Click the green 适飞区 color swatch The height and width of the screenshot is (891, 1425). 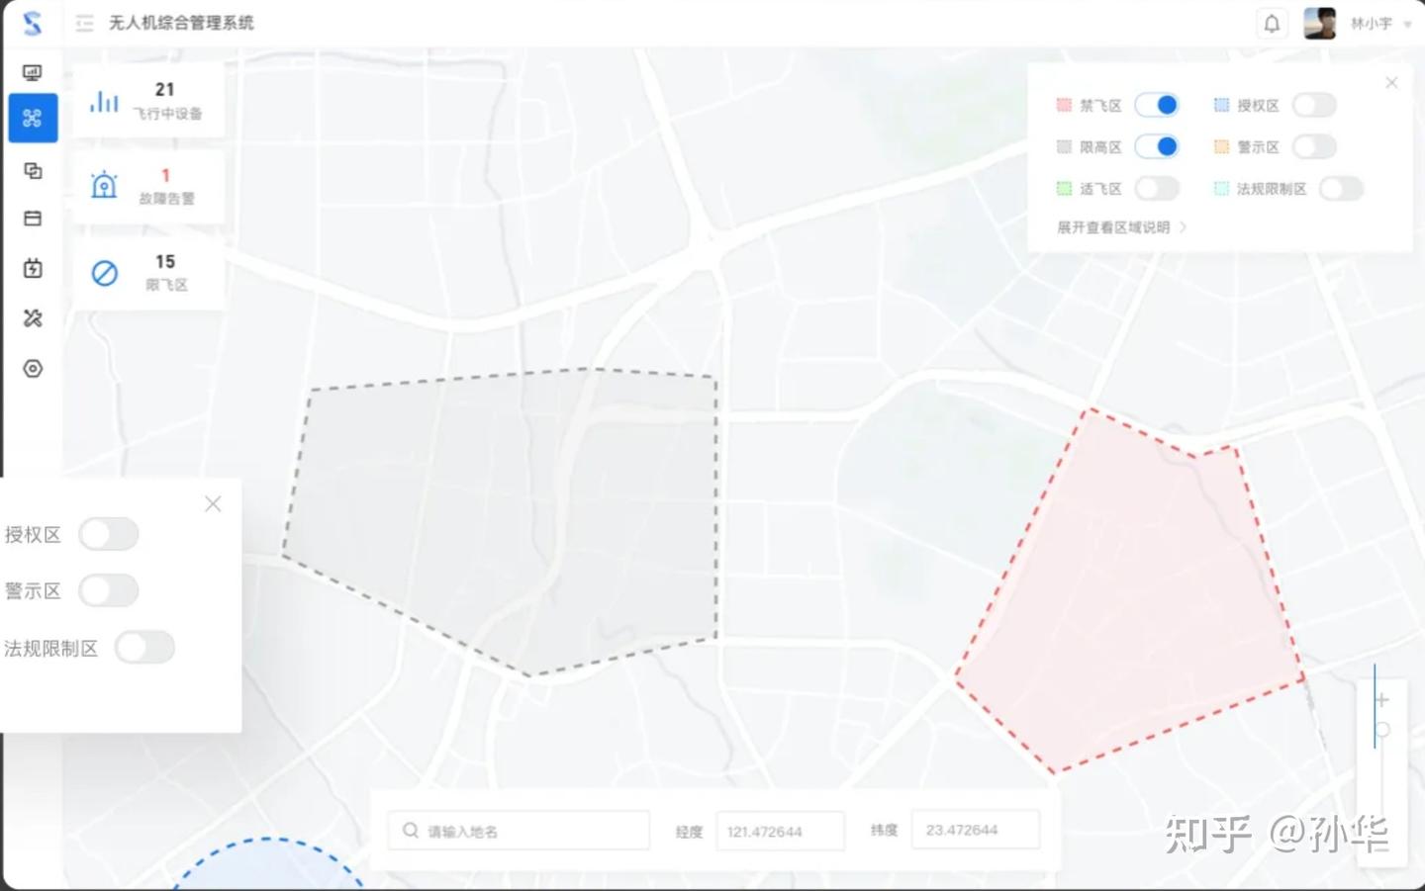click(x=1064, y=188)
